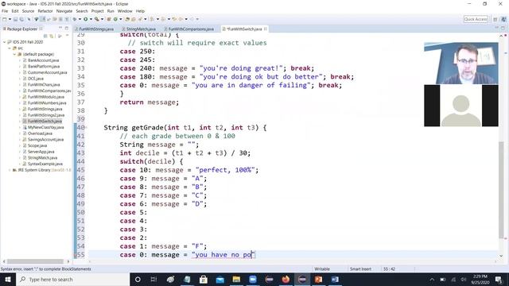Click the Run External Tools icon
509x286 pixels.
[96, 19]
